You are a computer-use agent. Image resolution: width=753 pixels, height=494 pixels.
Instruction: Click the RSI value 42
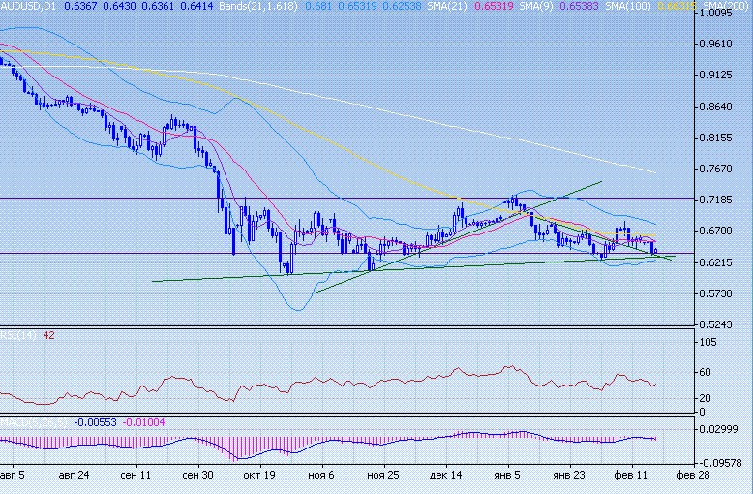pyautogui.click(x=48, y=335)
